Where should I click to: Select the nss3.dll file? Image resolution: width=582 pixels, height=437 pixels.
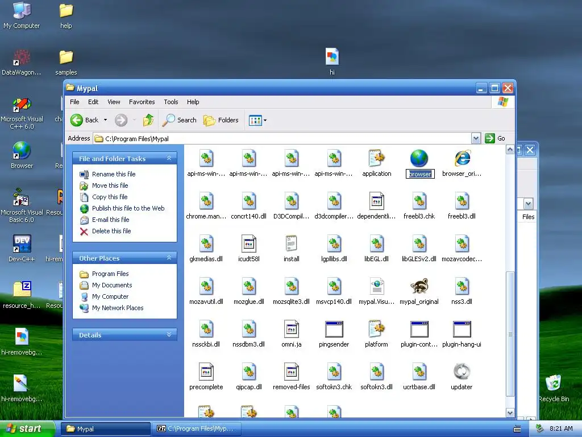(462, 287)
